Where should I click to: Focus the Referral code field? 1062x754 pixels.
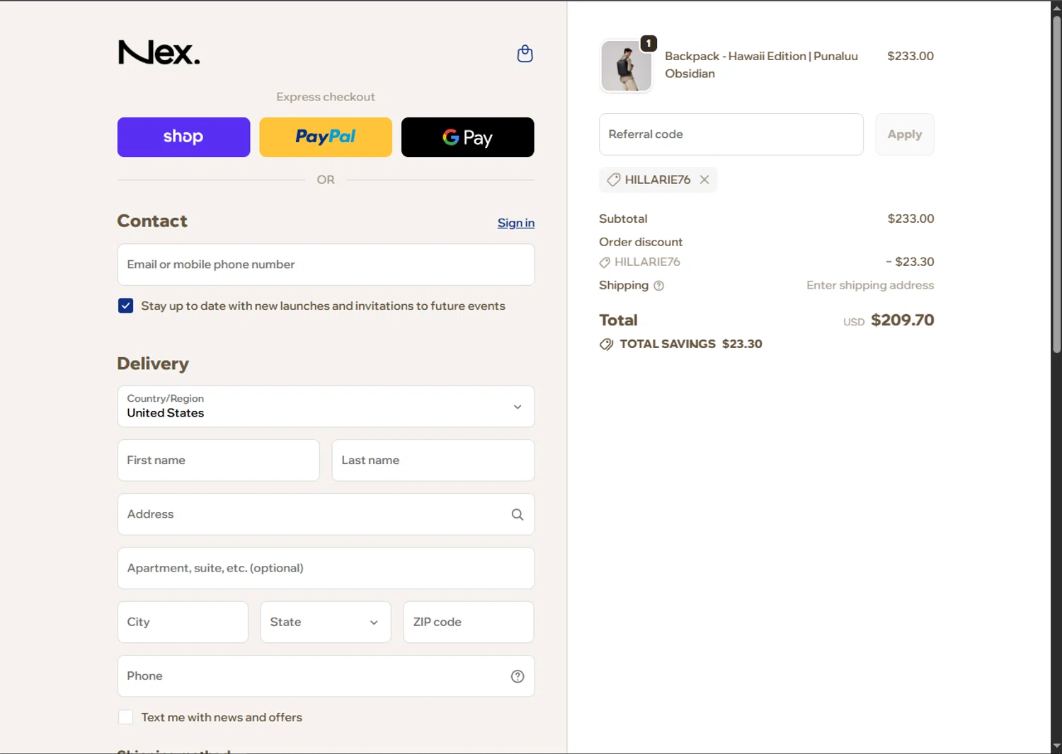pyautogui.click(x=731, y=134)
